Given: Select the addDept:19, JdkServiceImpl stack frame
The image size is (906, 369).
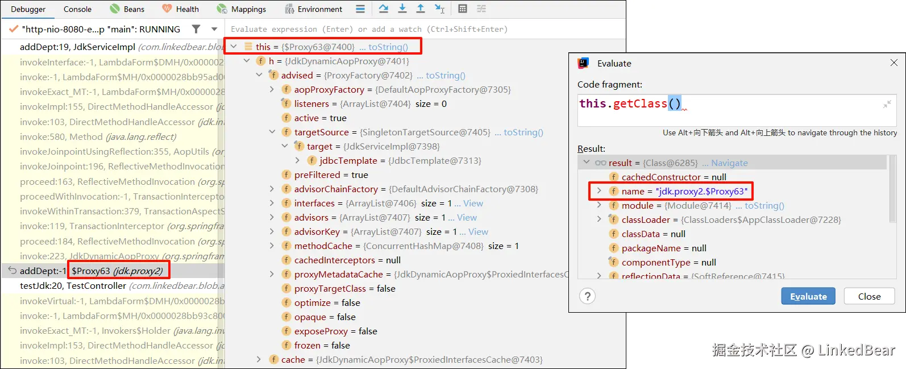Looking at the screenshot, I should (x=113, y=47).
